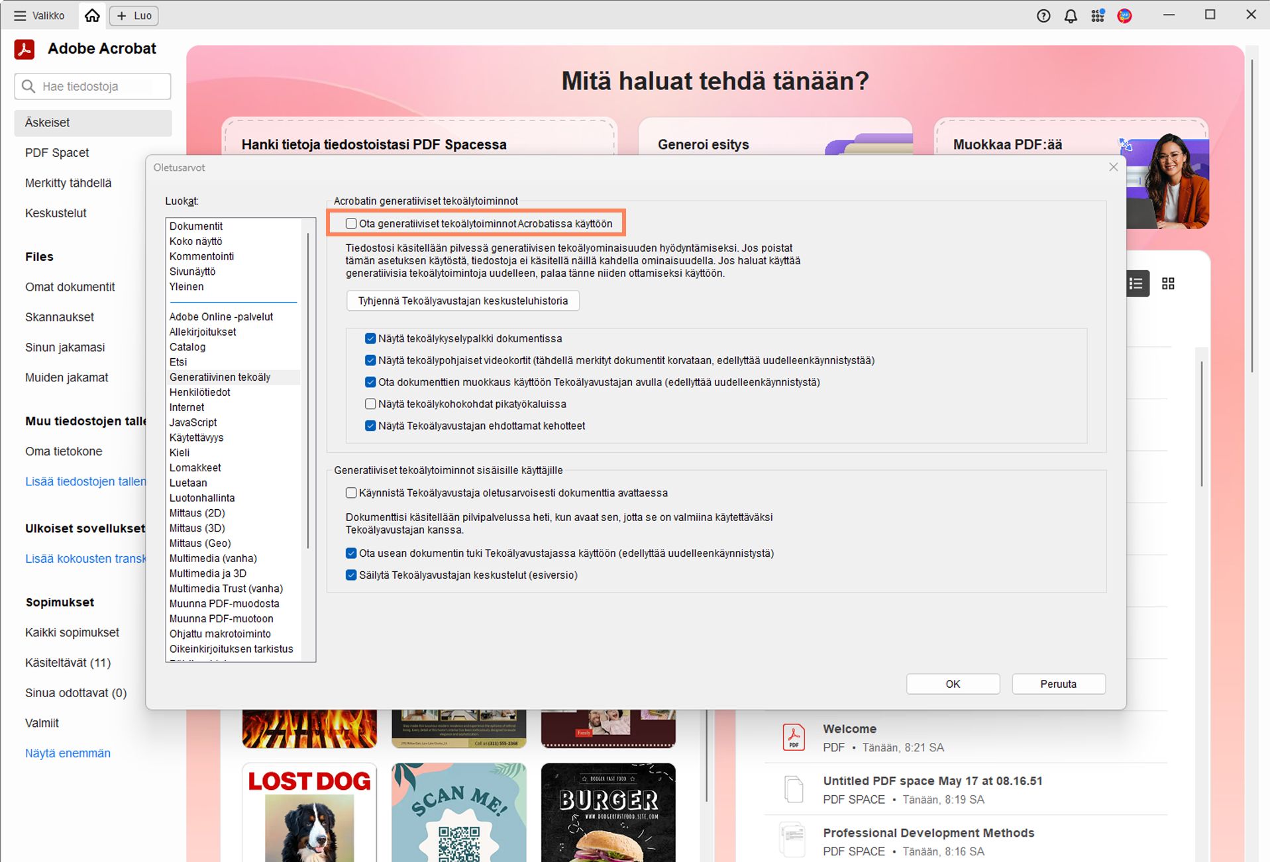Open Untitled PDF space May 17 file
Viewport: 1270px width, 862px height.
932,781
